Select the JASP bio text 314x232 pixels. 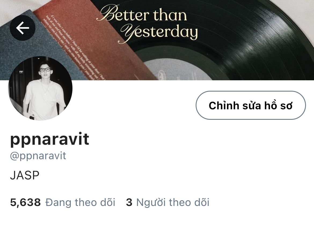[25, 176]
